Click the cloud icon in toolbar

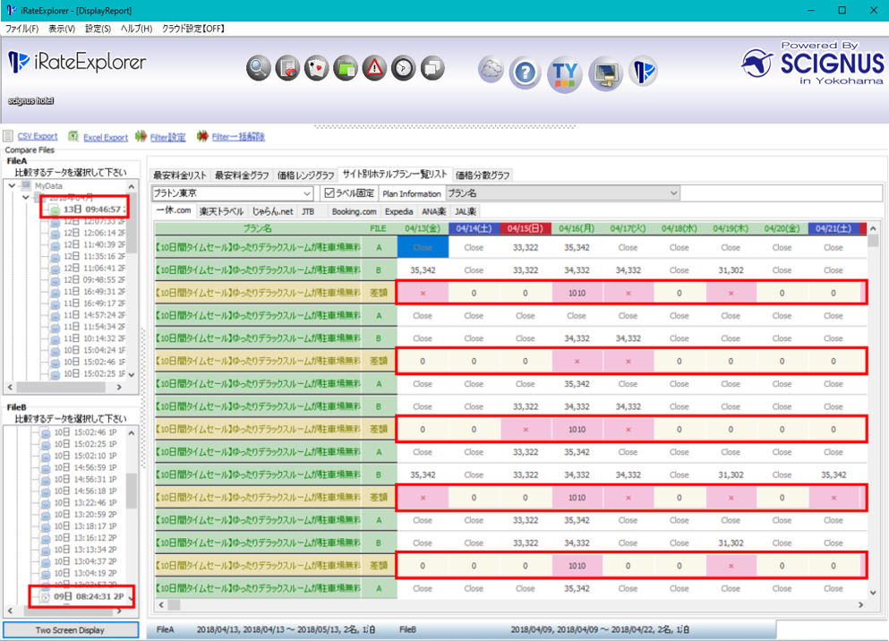(x=491, y=70)
